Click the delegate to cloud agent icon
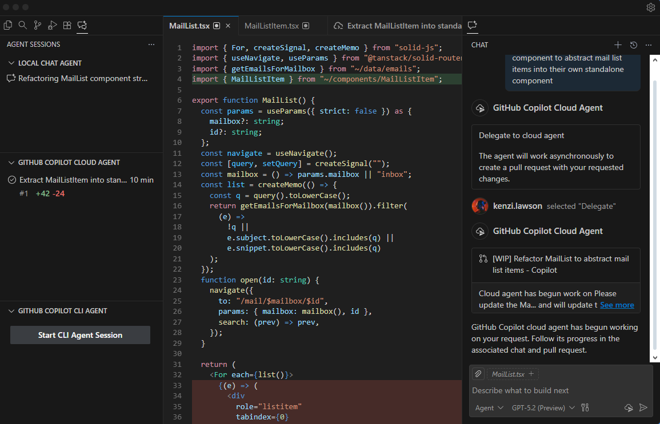The width and height of the screenshot is (660, 424). pyautogui.click(x=629, y=407)
